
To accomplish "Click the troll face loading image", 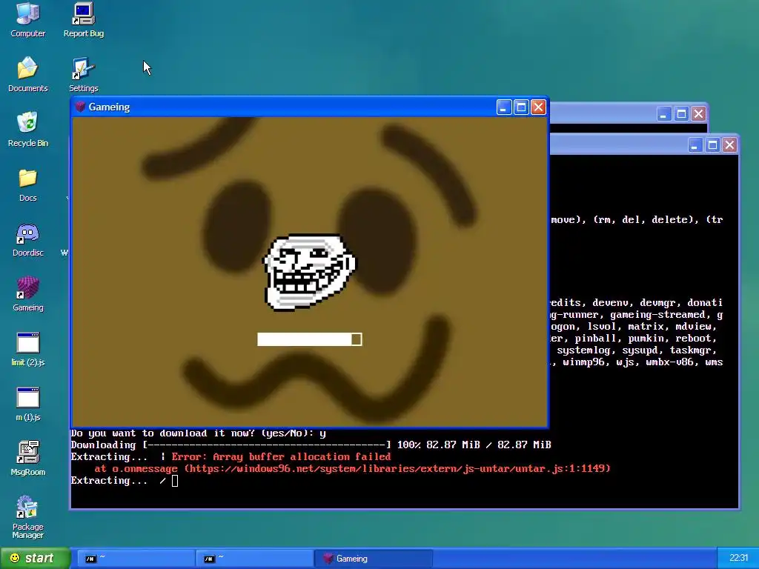I will (x=309, y=271).
